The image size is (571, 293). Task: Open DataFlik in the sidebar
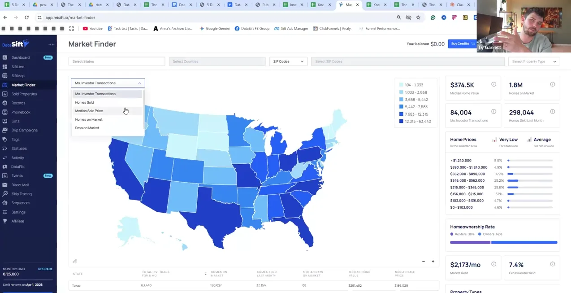(18, 166)
